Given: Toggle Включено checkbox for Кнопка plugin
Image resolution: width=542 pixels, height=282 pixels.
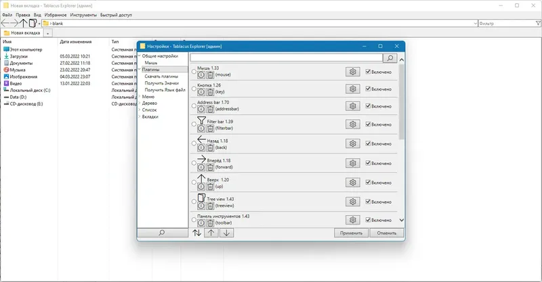Looking at the screenshot, I should 368,89.
